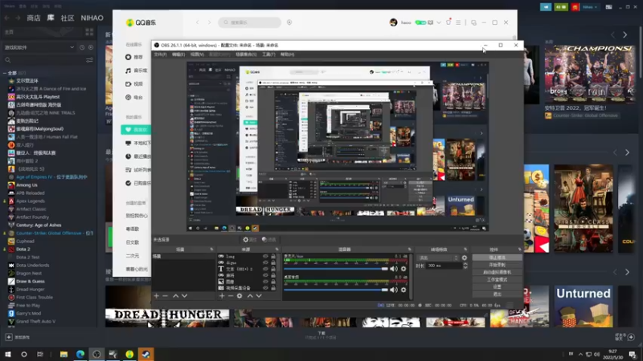The width and height of the screenshot is (643, 361).
Task: Switch to Steam 商店 tab
Action: click(34, 18)
